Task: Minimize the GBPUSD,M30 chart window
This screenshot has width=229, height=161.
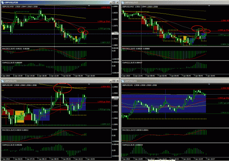Action: click(111, 3)
